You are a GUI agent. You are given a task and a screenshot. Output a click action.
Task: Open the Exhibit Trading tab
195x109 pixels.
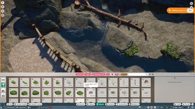(35, 104)
